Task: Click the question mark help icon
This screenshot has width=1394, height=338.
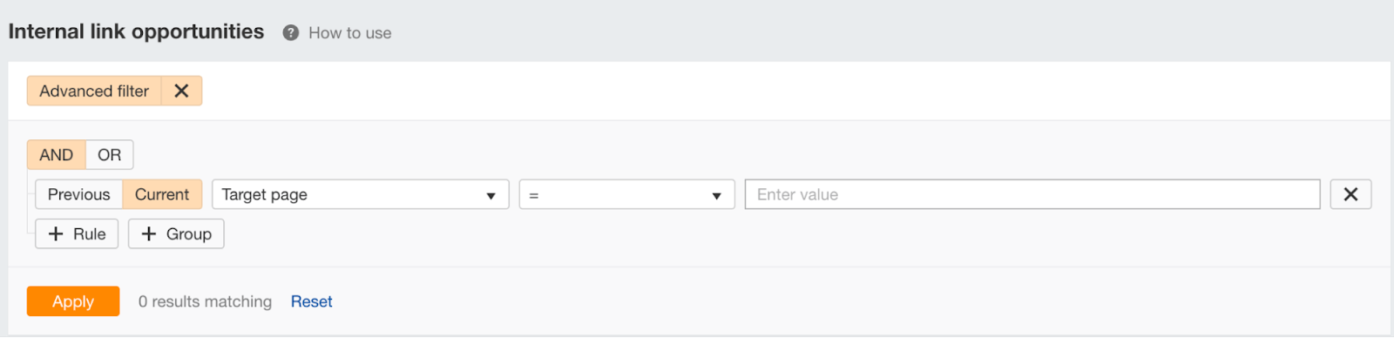Action: 291,32
